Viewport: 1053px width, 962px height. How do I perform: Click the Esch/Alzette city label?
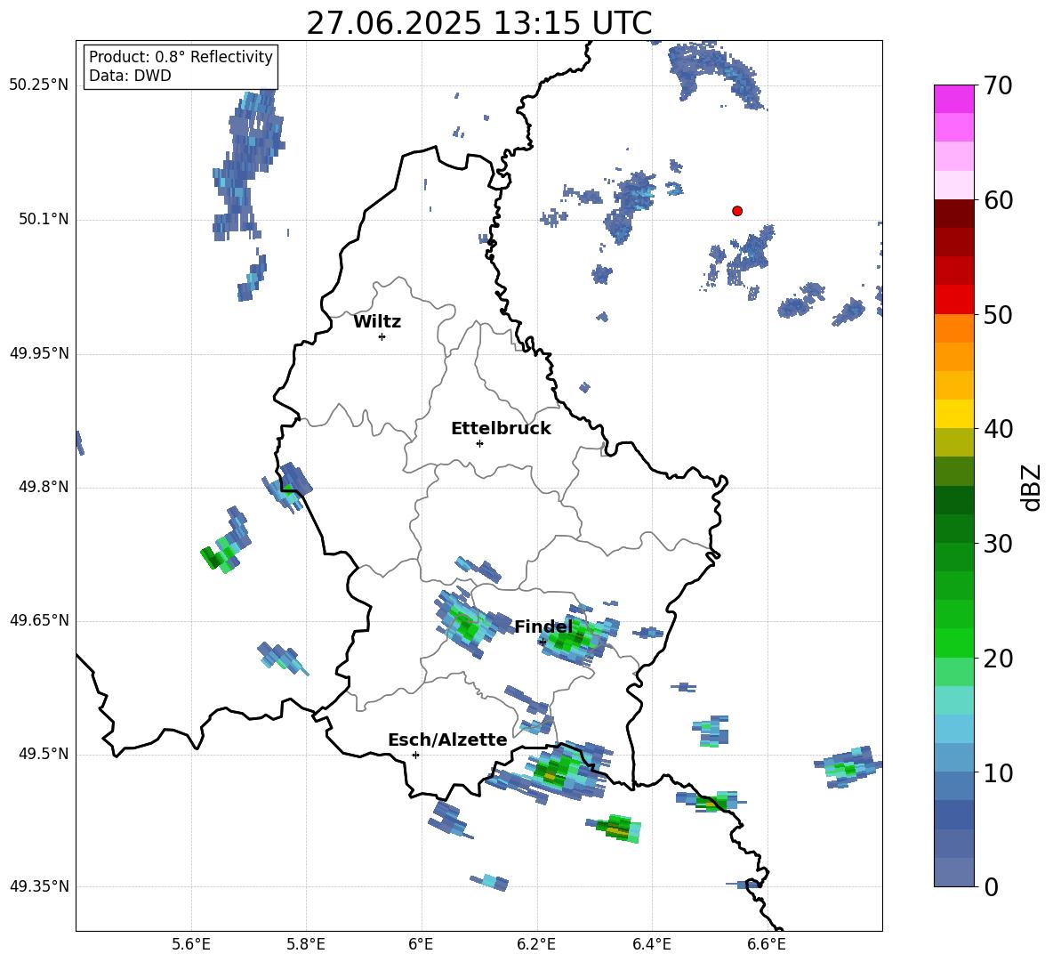[447, 740]
